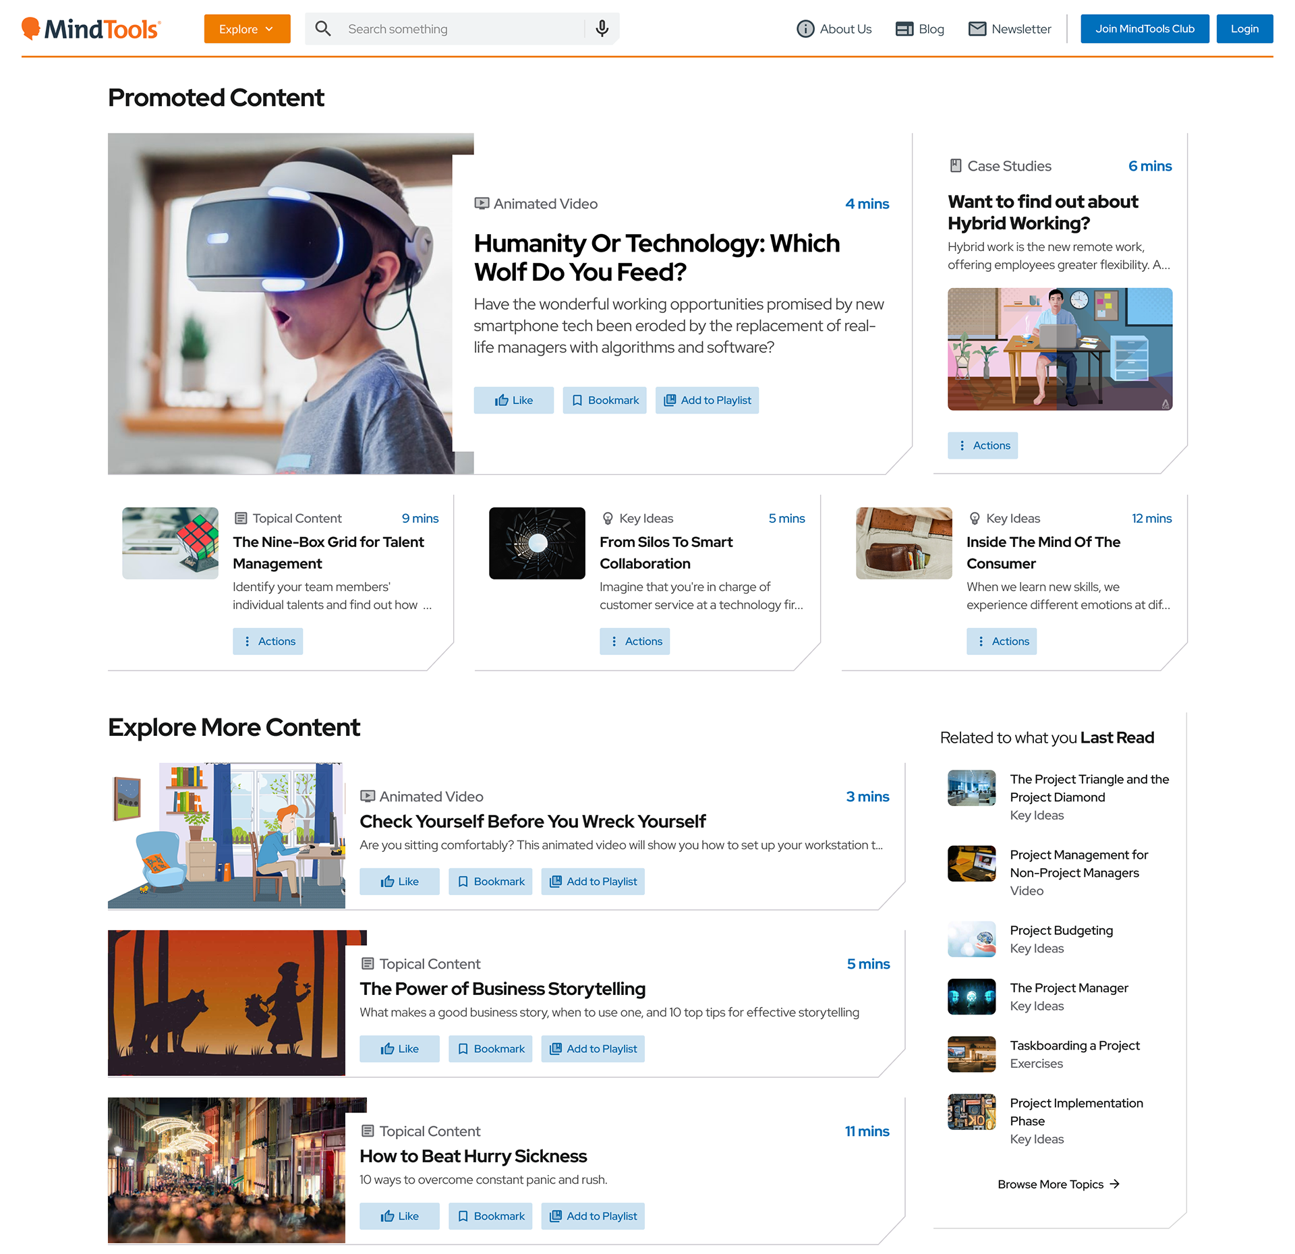
Task: Bookmark the Humanity Or Technology video
Action: (x=604, y=400)
